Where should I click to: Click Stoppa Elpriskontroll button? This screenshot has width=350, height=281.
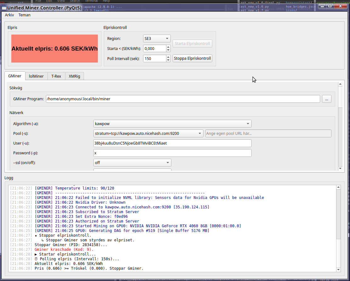[192, 58]
